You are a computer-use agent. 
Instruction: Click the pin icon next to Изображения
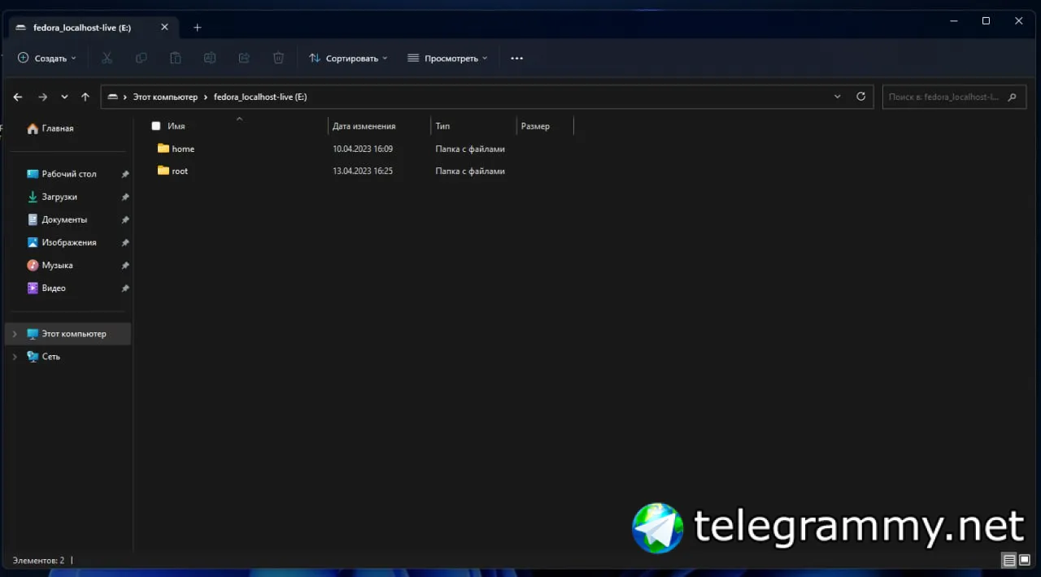pos(125,242)
